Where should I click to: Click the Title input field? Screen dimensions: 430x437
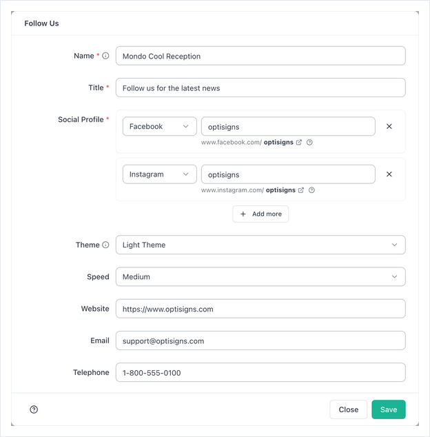click(x=260, y=88)
